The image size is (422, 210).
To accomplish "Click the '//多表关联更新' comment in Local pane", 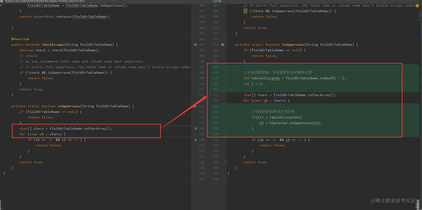I will (x=278, y=73).
